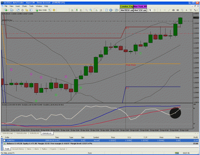The width and height of the screenshot is (200, 155).
Task: Switch to the EURUSD,Daily chart tab
Action: click(8, 133)
